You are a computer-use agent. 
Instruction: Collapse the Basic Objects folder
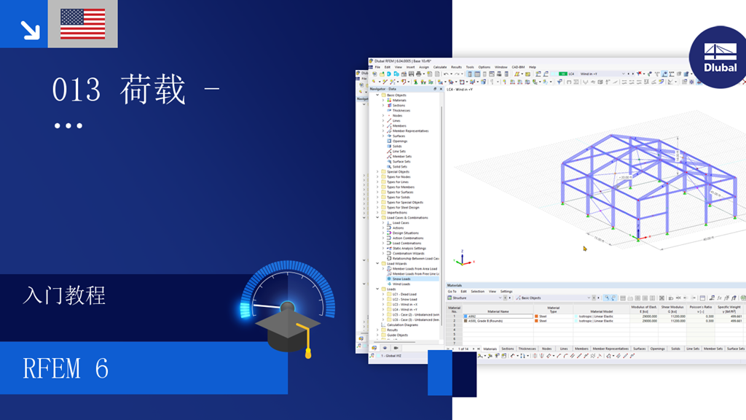coord(378,96)
